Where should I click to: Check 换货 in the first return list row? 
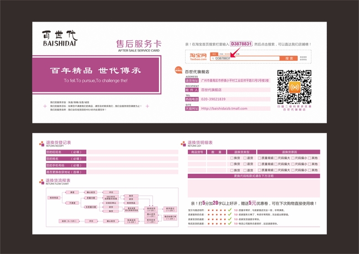232,158
